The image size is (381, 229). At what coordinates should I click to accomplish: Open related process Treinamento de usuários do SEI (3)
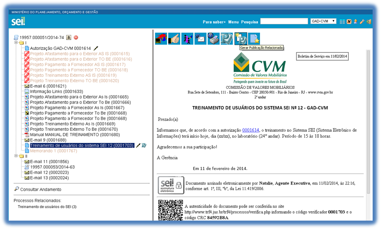point(47,207)
